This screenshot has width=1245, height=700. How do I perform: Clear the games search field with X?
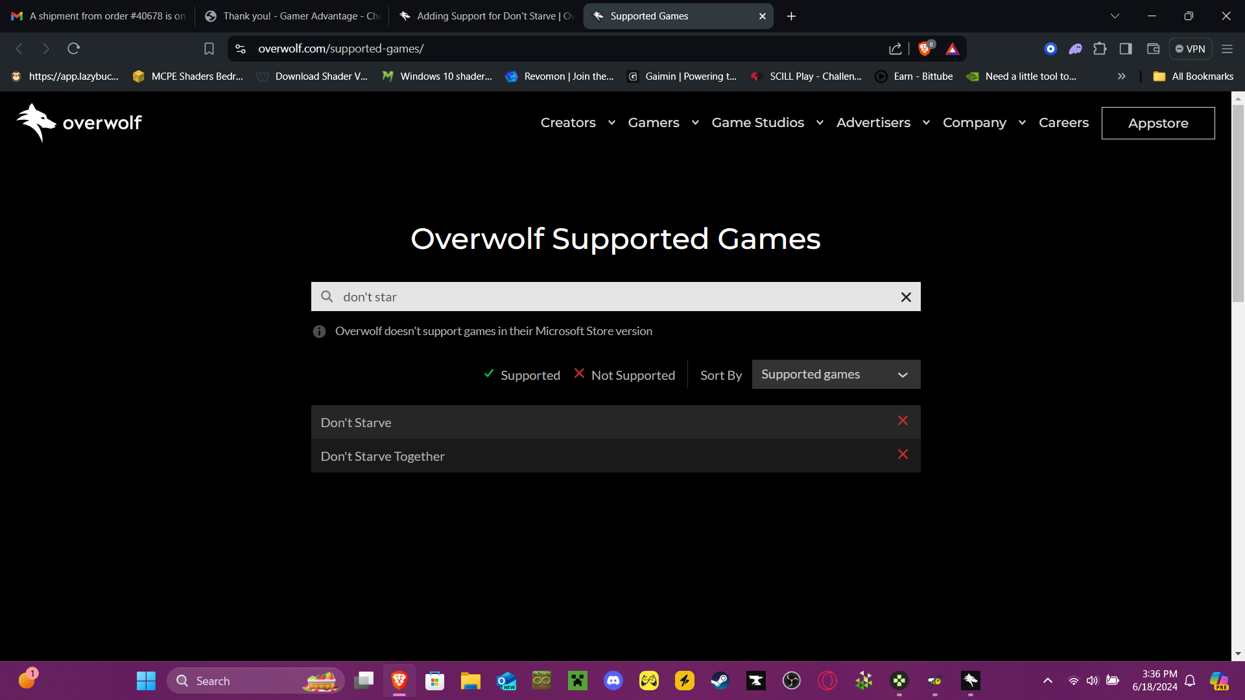click(906, 297)
